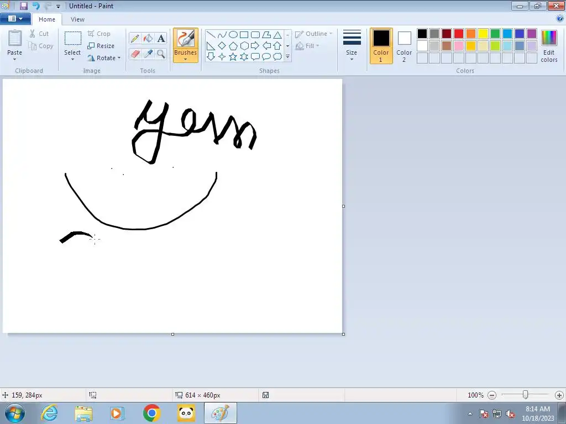566x424 pixels.
Task: Switch to the View ribbon tab
Action: pos(77,19)
